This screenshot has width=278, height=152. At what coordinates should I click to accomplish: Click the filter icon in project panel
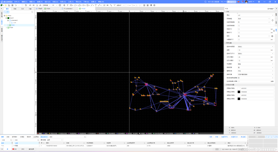[8, 12]
